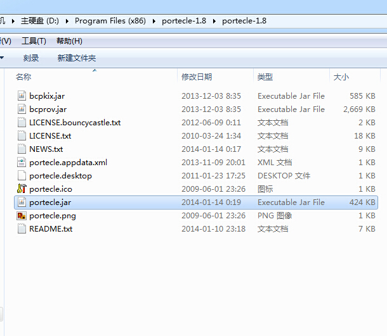Screen dimensions: 387x336
Task: Navigate to Program Files (x86) in the breadcrumb
Action: [110, 21]
